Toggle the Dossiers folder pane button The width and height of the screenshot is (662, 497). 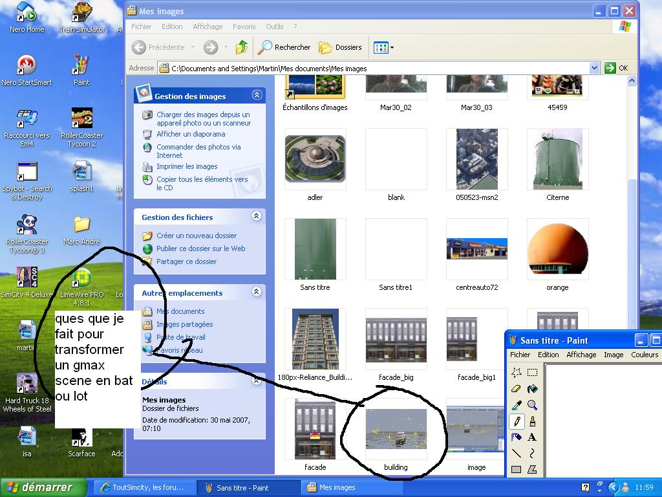(x=341, y=47)
